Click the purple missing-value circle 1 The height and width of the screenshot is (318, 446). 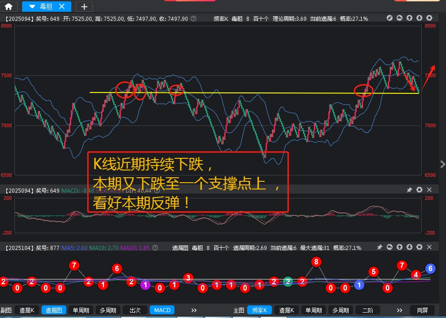click(145, 285)
